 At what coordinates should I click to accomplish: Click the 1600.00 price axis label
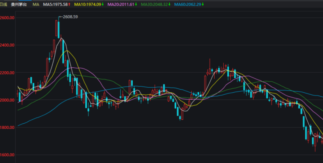(x=7, y=155)
